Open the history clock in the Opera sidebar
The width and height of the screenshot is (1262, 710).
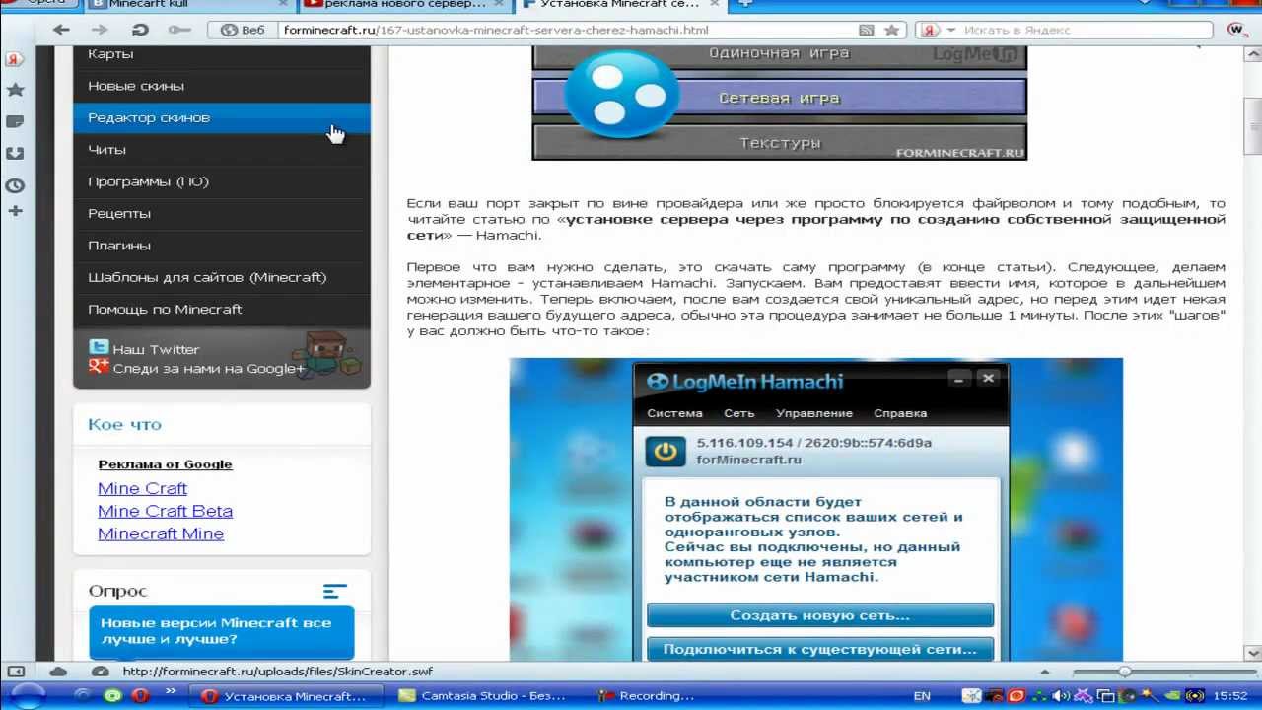click(x=15, y=184)
